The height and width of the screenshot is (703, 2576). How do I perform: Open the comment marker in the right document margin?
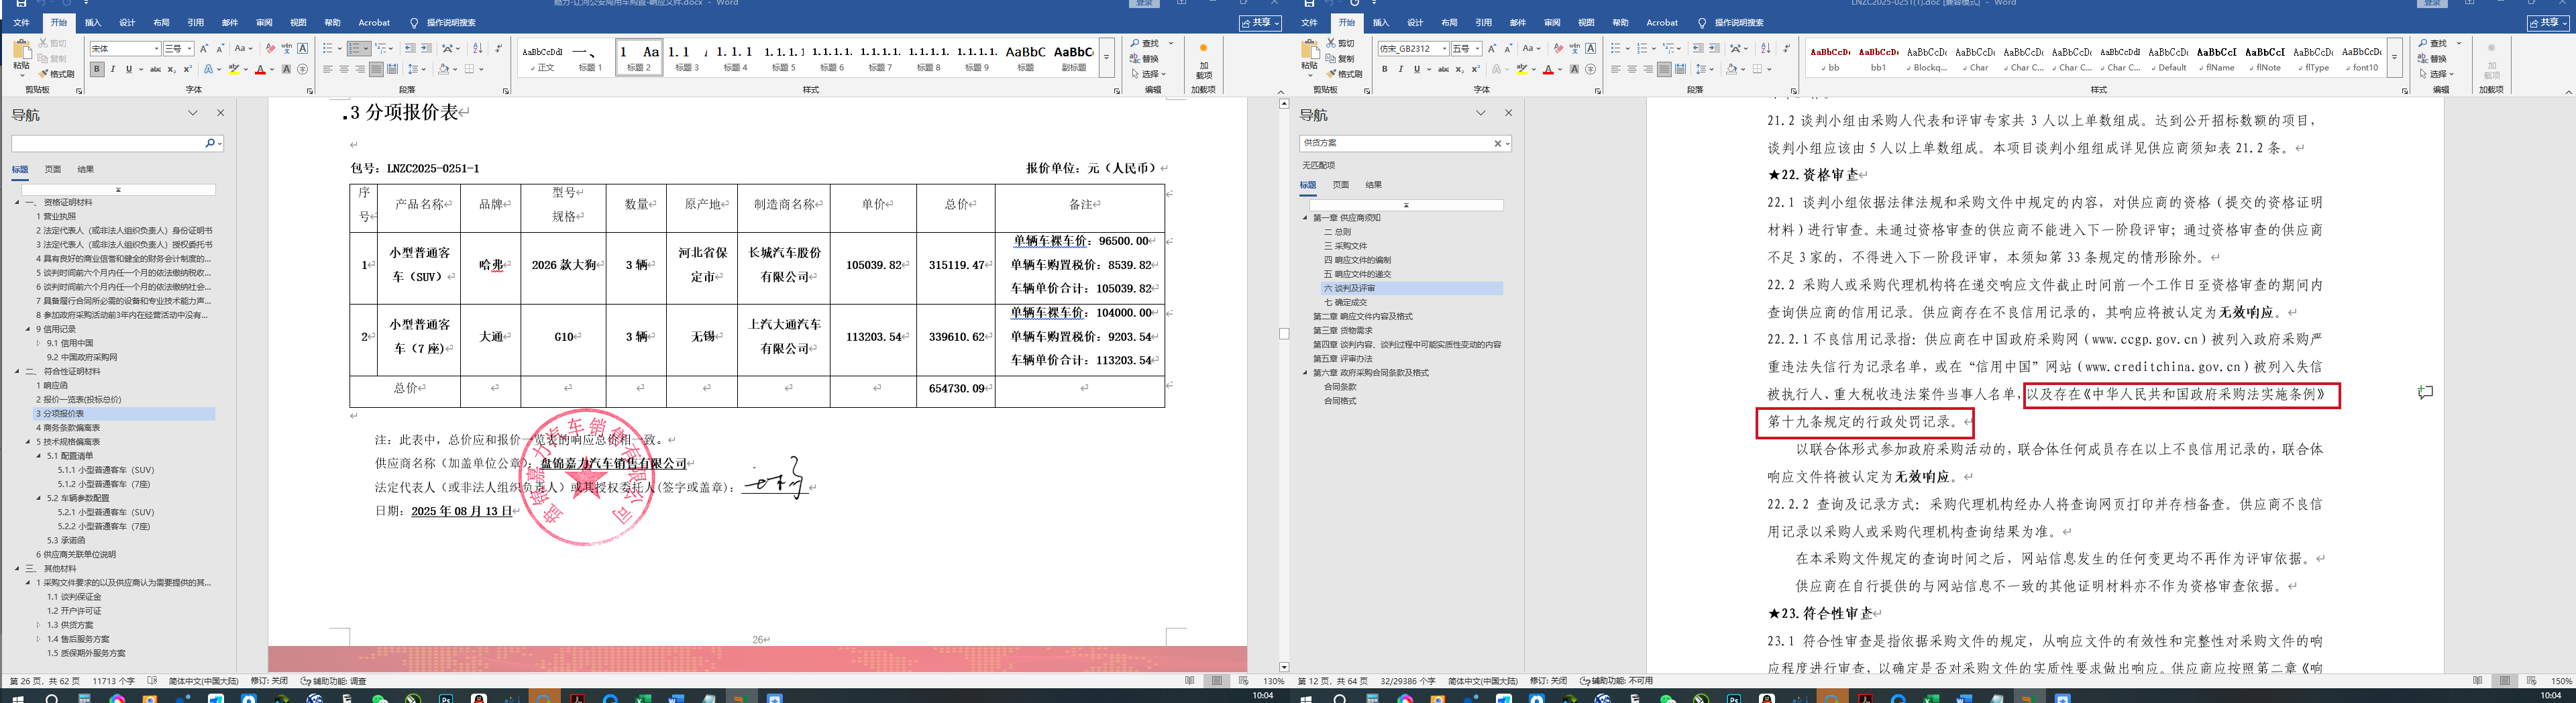click(x=2425, y=393)
